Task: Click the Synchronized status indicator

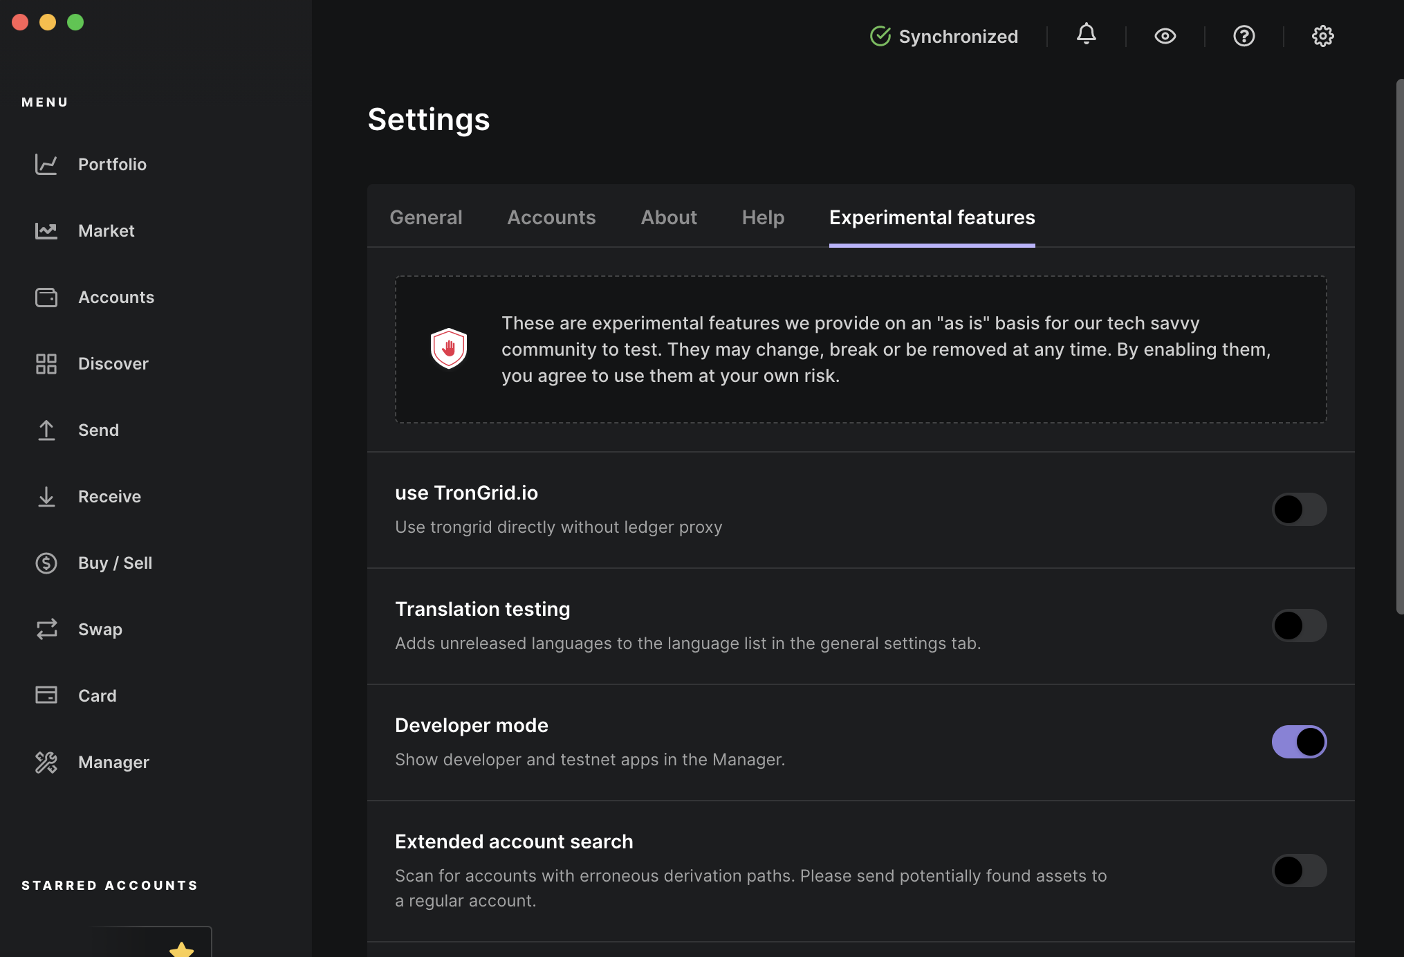Action: pyautogui.click(x=943, y=35)
